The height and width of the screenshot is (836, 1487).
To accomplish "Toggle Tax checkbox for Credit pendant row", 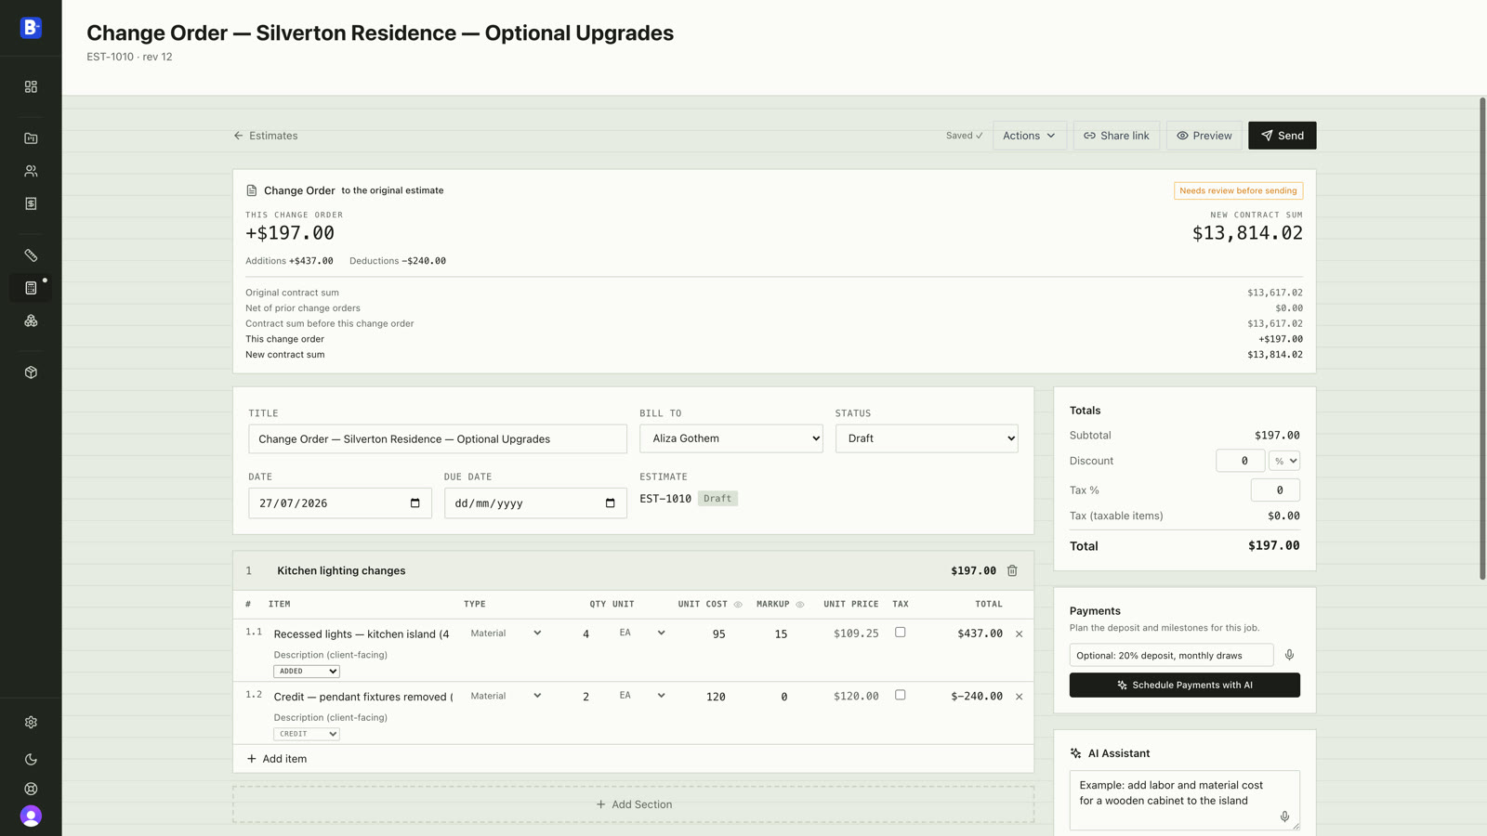I will click(900, 695).
